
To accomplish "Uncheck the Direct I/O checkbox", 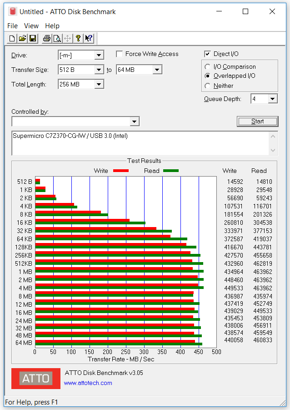I will click(x=207, y=54).
